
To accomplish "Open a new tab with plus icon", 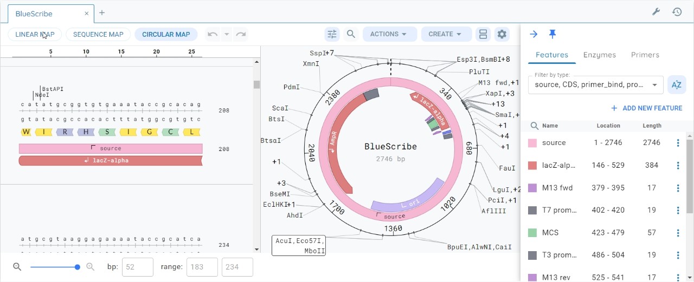I will coord(102,12).
